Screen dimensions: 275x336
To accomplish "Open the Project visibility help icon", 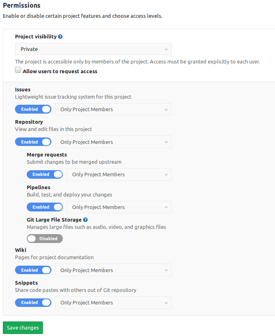I will click(60, 36).
